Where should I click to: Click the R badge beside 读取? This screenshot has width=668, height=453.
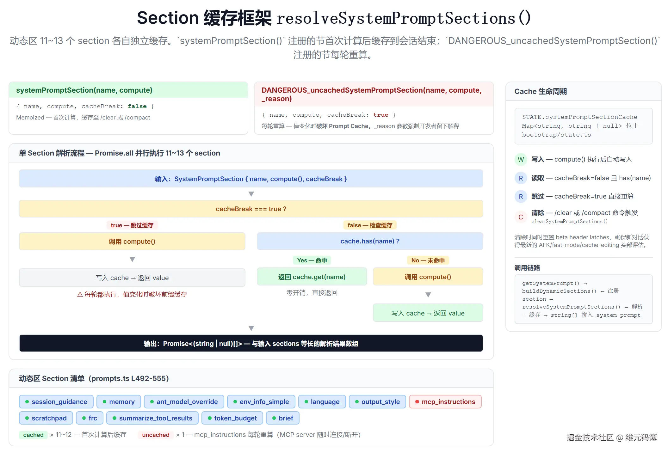(x=521, y=178)
